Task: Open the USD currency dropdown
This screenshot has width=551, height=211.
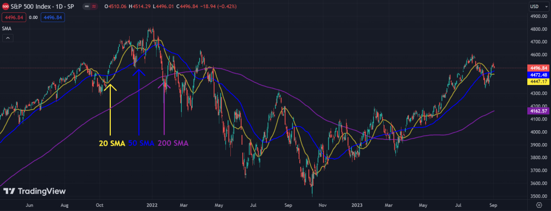Action: pyautogui.click(x=539, y=6)
